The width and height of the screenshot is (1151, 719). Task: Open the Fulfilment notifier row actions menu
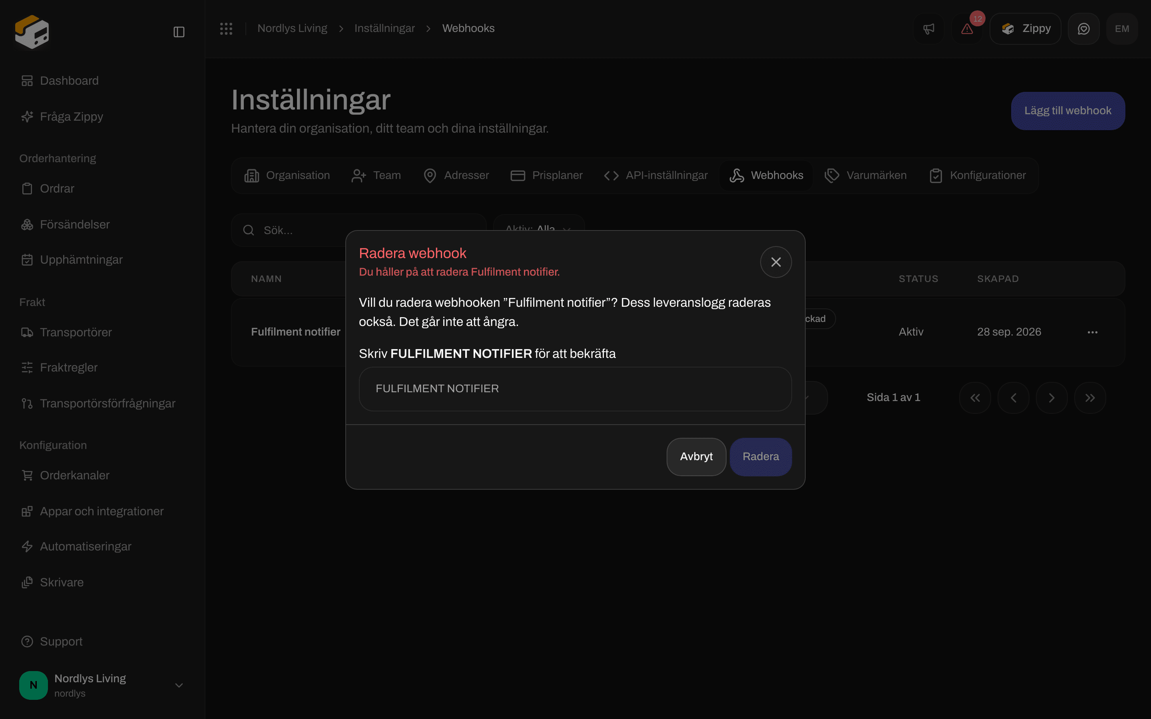click(1093, 332)
